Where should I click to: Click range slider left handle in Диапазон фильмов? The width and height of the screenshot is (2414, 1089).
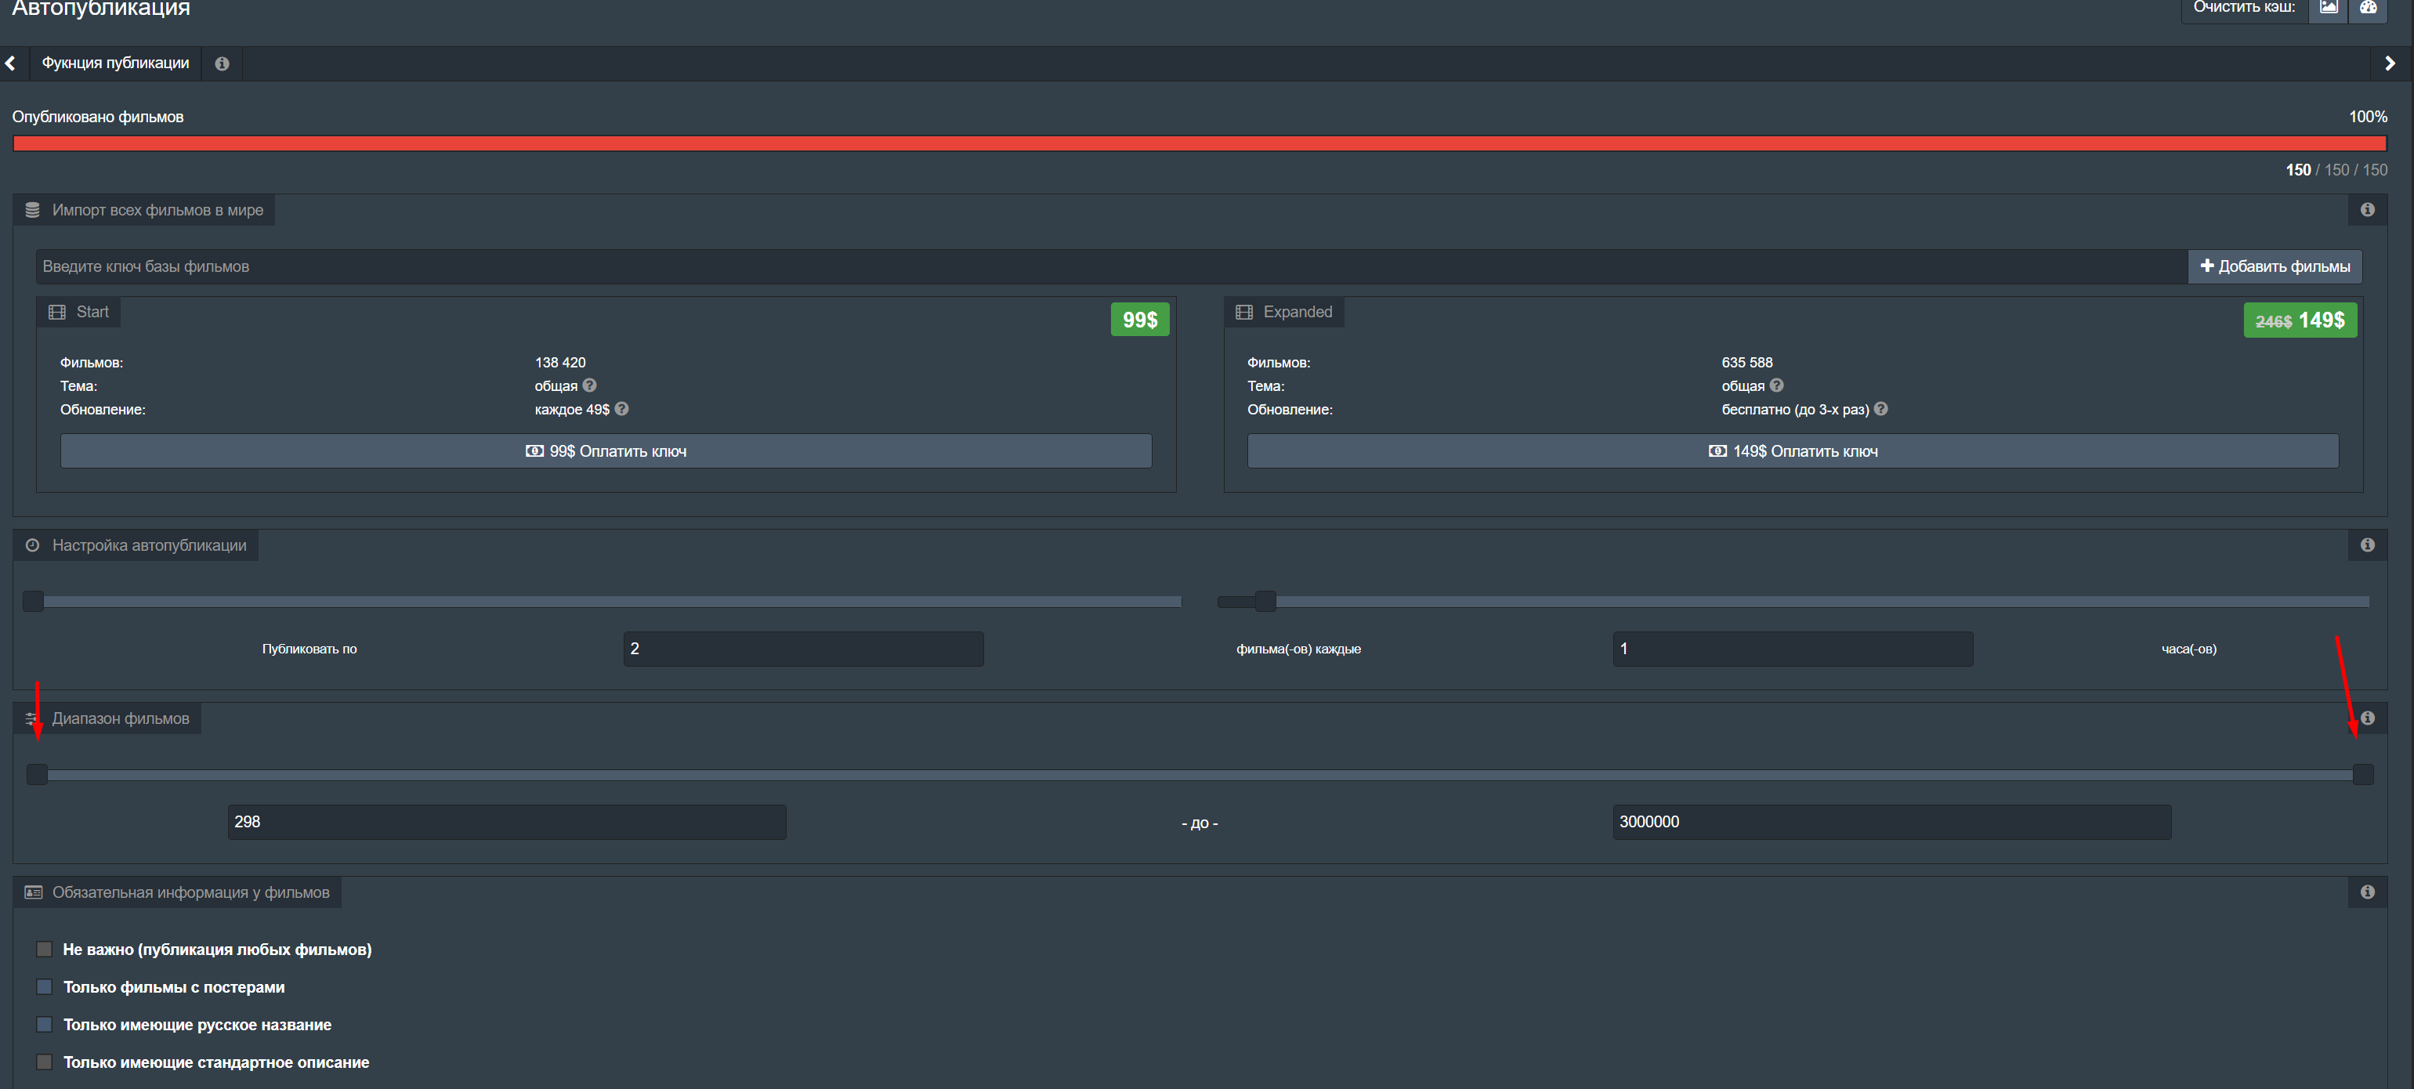click(38, 774)
